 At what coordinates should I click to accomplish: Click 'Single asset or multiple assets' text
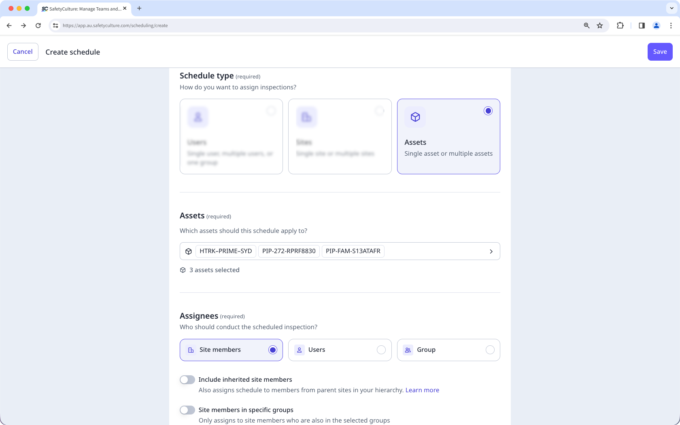pos(448,154)
